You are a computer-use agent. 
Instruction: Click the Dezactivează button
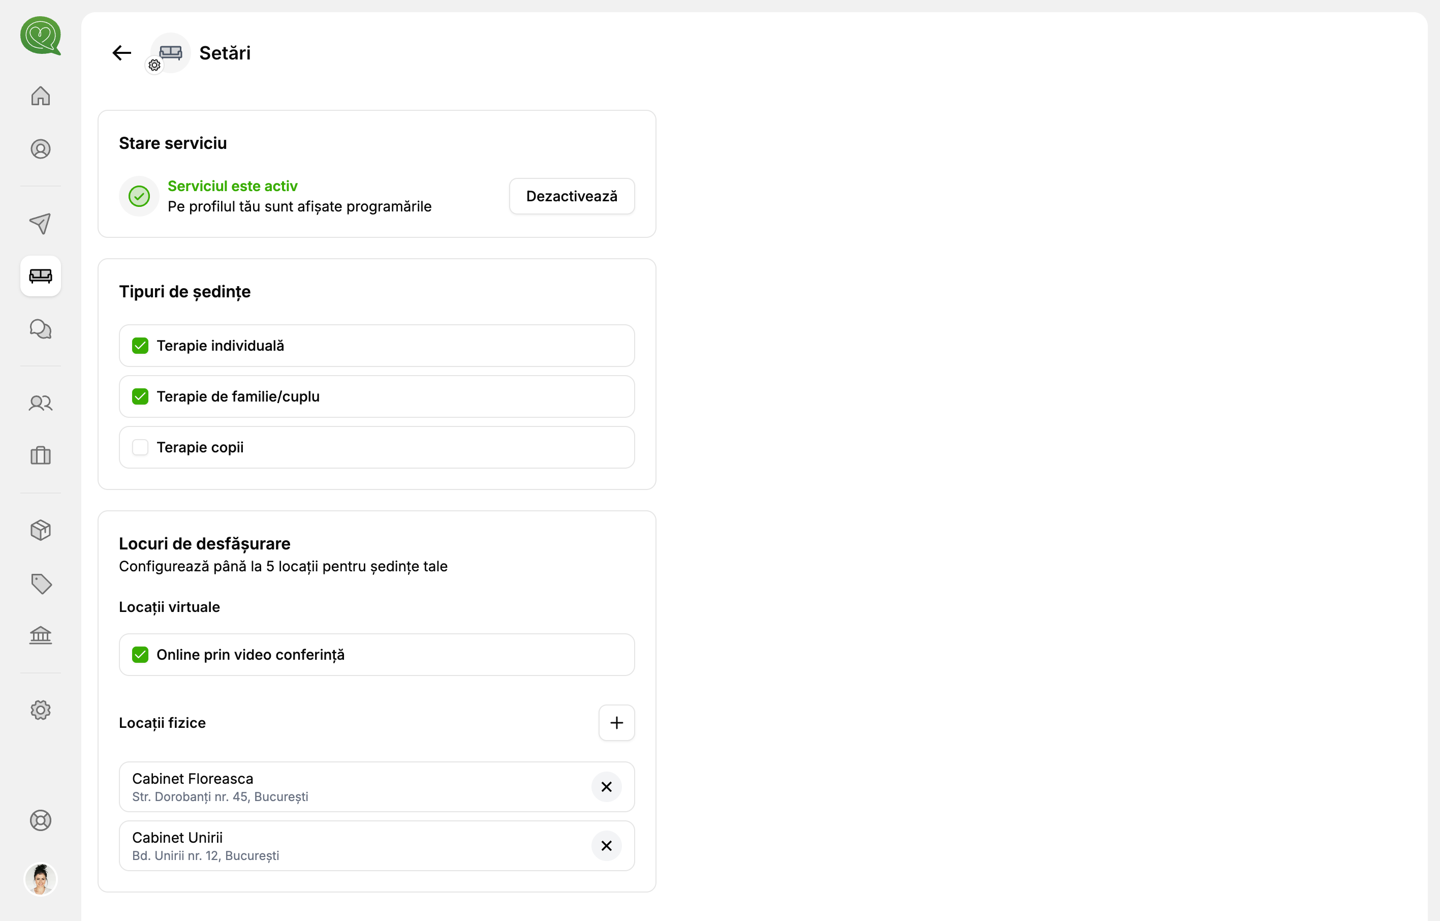click(x=571, y=196)
